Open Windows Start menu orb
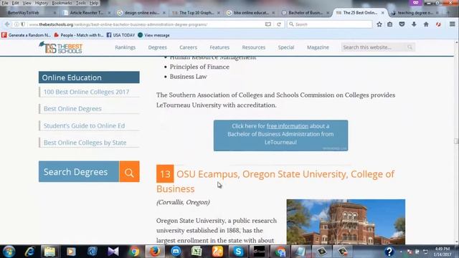The image size is (459, 258). [x=9, y=252]
